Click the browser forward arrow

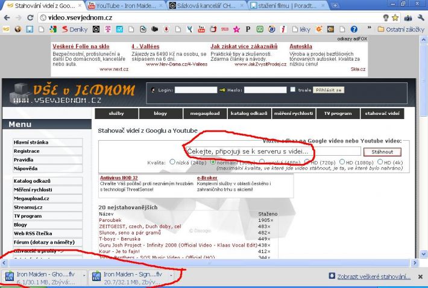(x=19, y=18)
